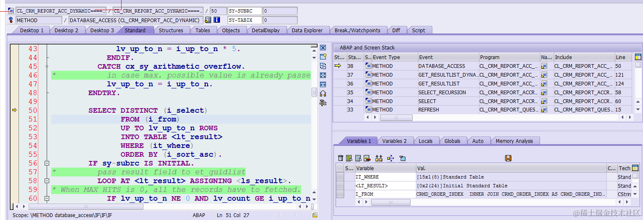Viewport: 643px width, 220px height.
Task: Click the append row icon in variables toolbar
Action: point(358,158)
